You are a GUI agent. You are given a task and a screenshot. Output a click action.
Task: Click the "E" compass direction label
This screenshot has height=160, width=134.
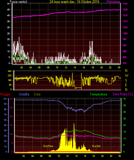126,85
